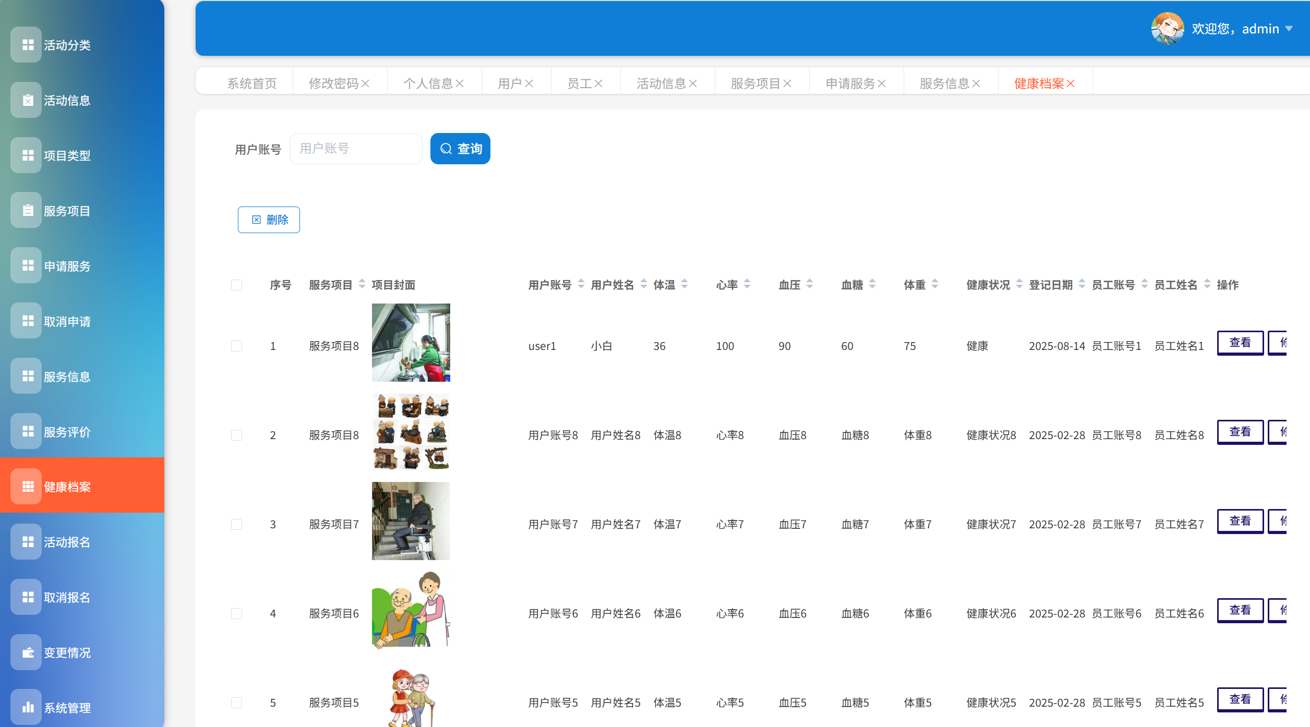1310x727 pixels.
Task: Sort by 服务项目 column arrows
Action: click(x=362, y=284)
